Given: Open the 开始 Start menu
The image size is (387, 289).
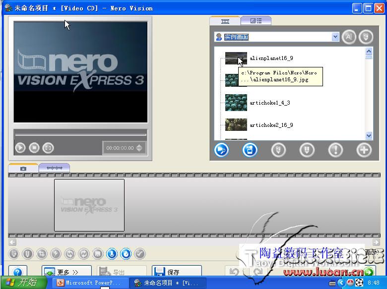Looking at the screenshot, I should click(x=24, y=283).
